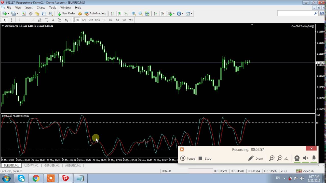Open the Profiles toolbar icon
This screenshot has height=183, width=326.
click(13, 13)
